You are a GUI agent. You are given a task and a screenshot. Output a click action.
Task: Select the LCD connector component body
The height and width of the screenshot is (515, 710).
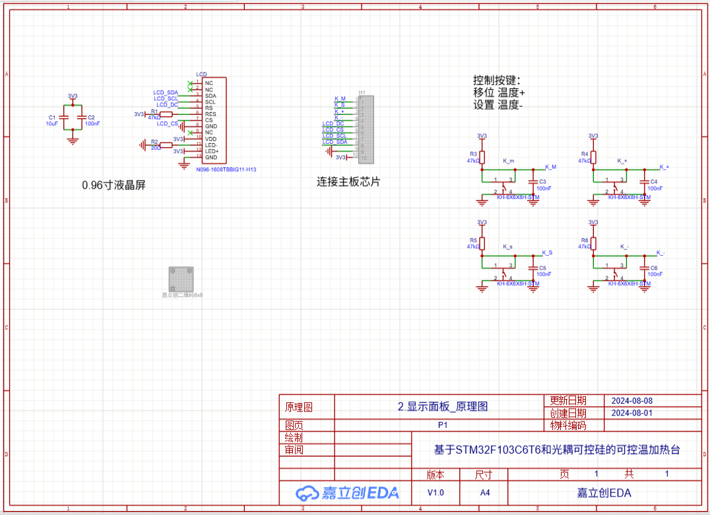coord(214,120)
